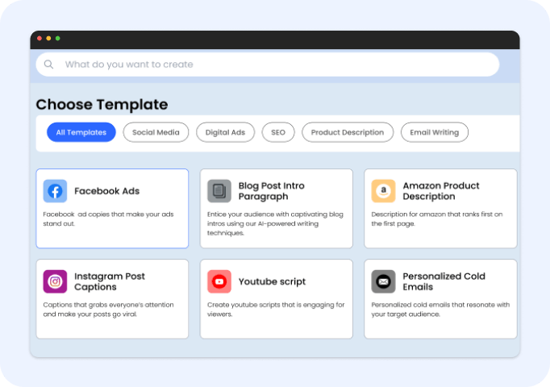Select Personalized Cold Emails title
550x387 pixels.
444,281
